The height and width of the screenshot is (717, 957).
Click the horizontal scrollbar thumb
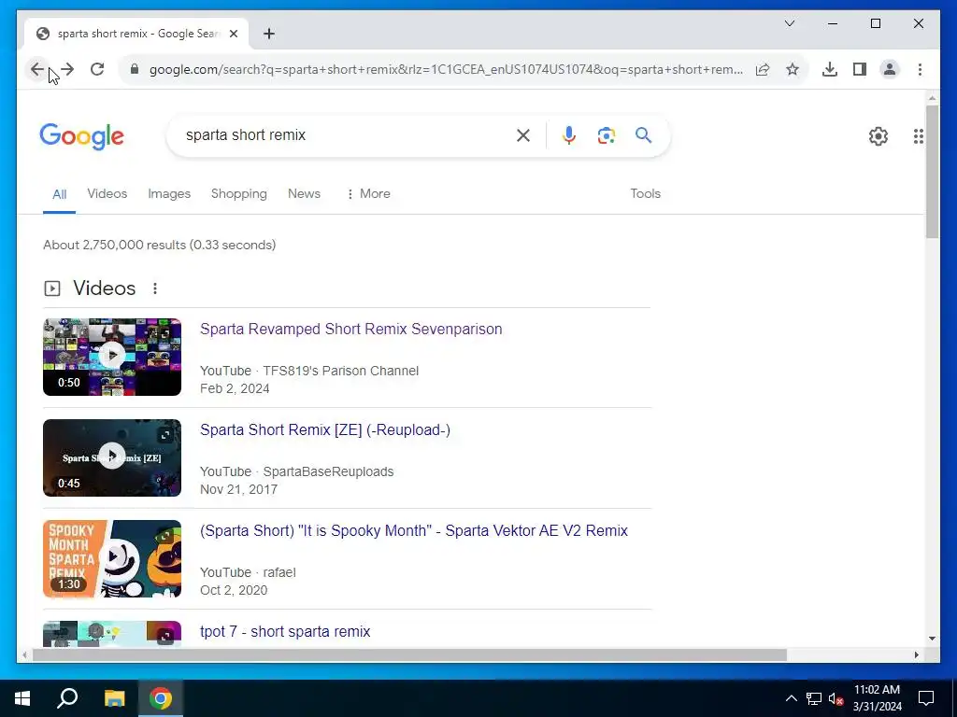409,654
